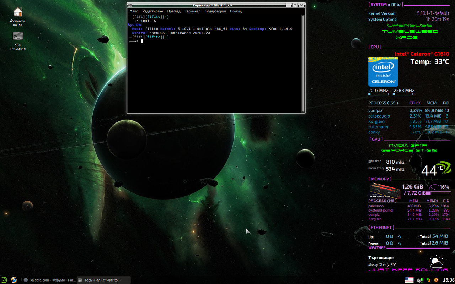Click the 'Total: 1,54 MiB' upload value

pos(434,236)
